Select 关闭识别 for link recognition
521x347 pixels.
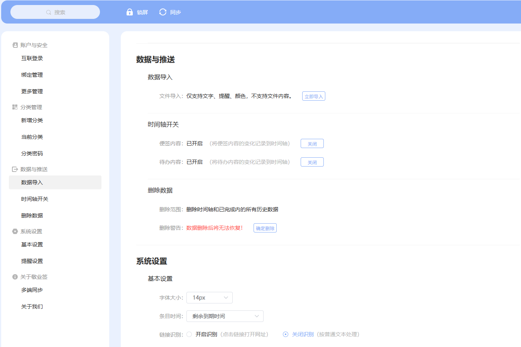click(285, 334)
